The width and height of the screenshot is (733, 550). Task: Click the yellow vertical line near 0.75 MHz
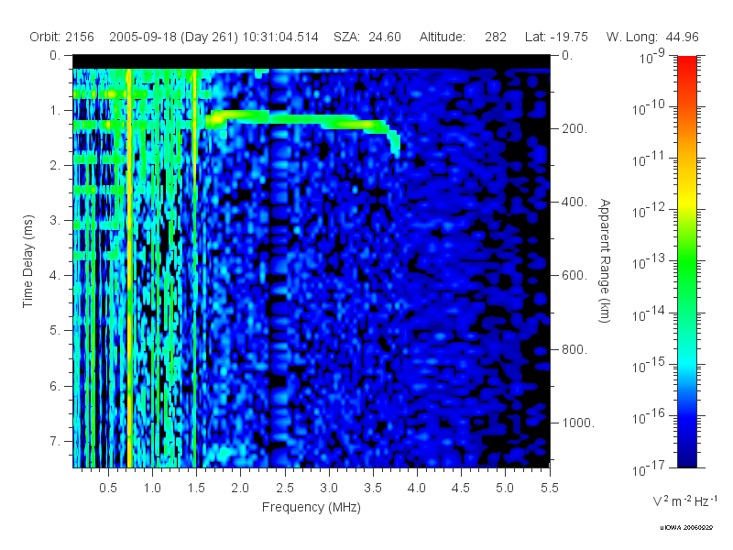(129, 268)
